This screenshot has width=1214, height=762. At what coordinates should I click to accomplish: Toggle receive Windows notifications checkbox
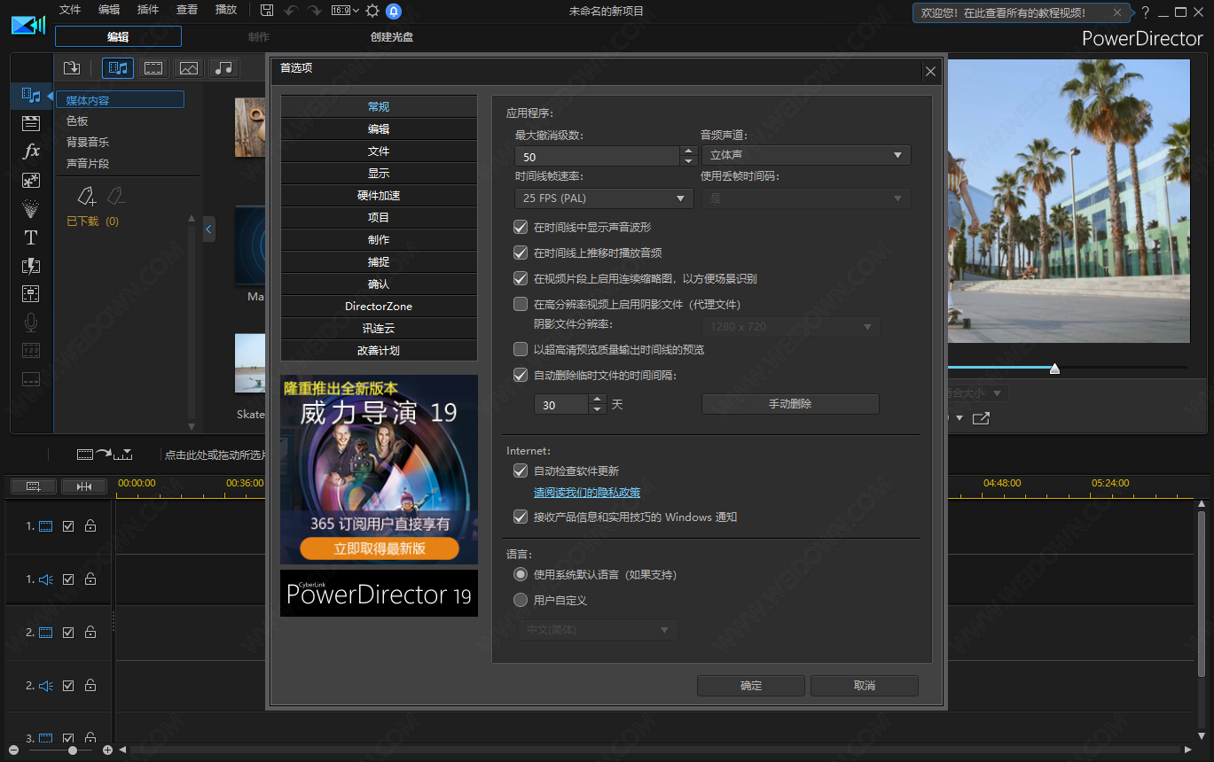point(521,517)
